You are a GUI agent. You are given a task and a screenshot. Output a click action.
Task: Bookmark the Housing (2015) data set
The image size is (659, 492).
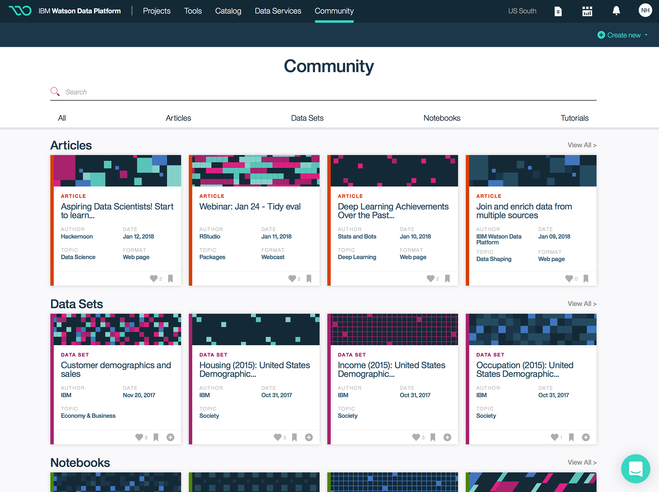coord(294,437)
